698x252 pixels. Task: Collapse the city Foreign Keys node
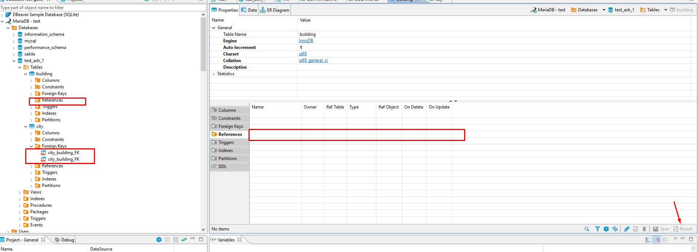31,146
